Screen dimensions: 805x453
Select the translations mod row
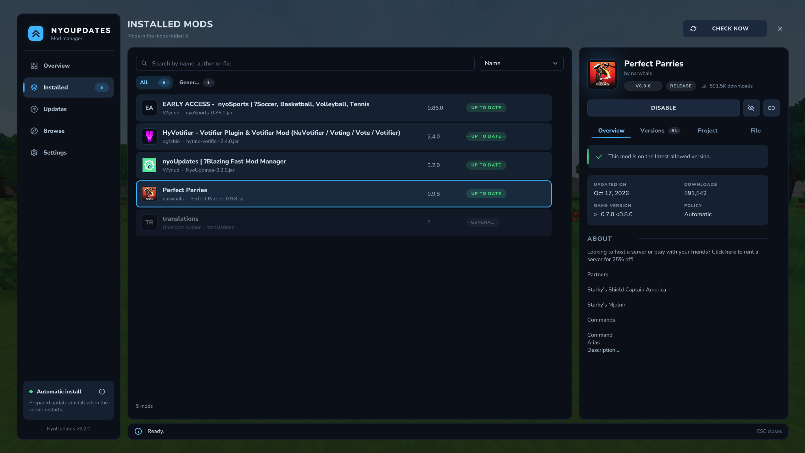pos(344,223)
